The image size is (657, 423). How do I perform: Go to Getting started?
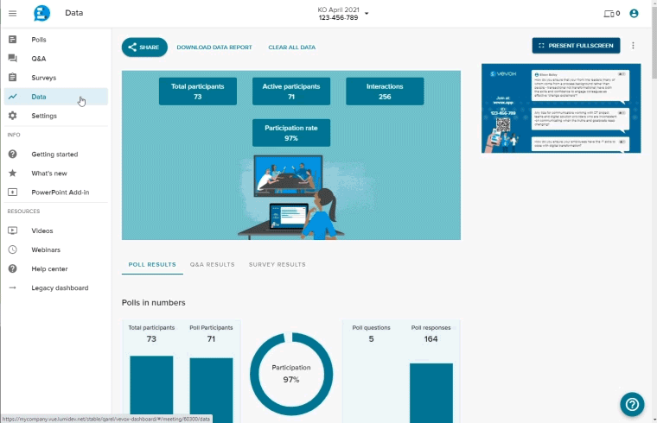point(56,154)
